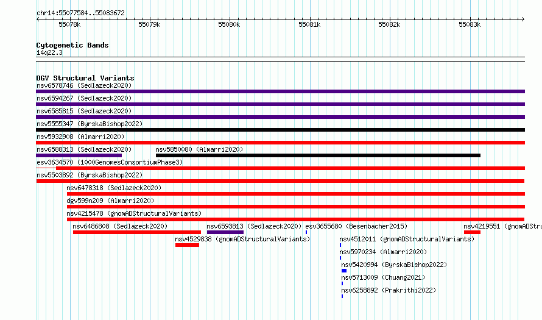542x320 pixels.
Task: Click the 55079k ruler tick label
Action: (x=149, y=24)
